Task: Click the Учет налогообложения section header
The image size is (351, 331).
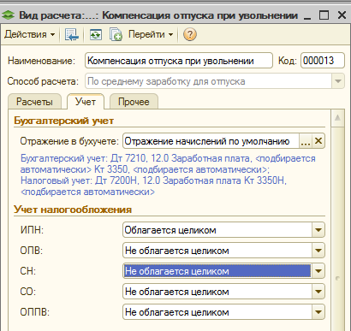Action: (73, 210)
